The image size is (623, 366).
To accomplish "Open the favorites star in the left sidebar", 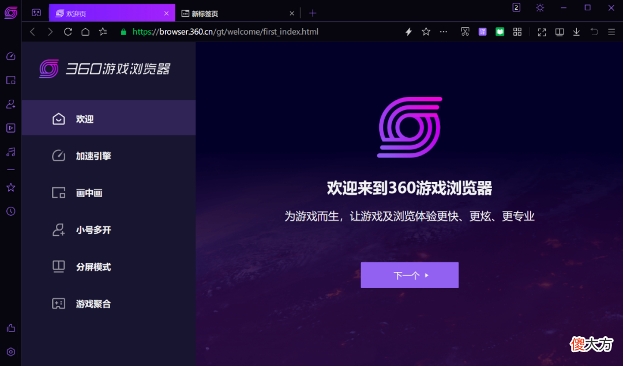I will click(11, 187).
